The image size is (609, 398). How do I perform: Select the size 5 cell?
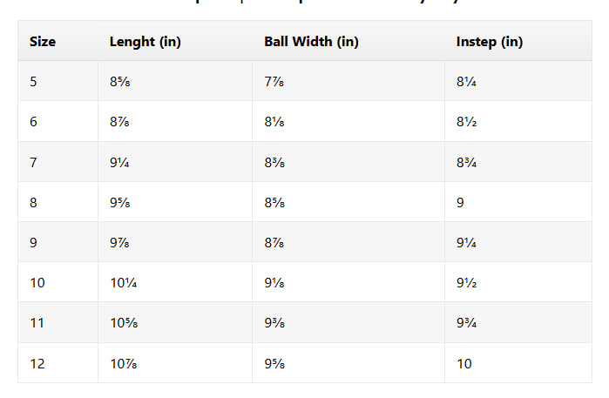coord(34,82)
